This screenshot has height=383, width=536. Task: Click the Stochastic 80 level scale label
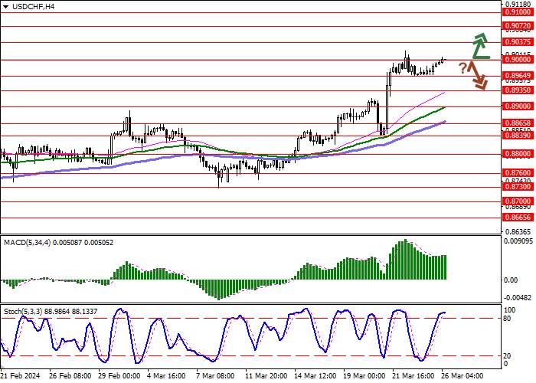507,319
